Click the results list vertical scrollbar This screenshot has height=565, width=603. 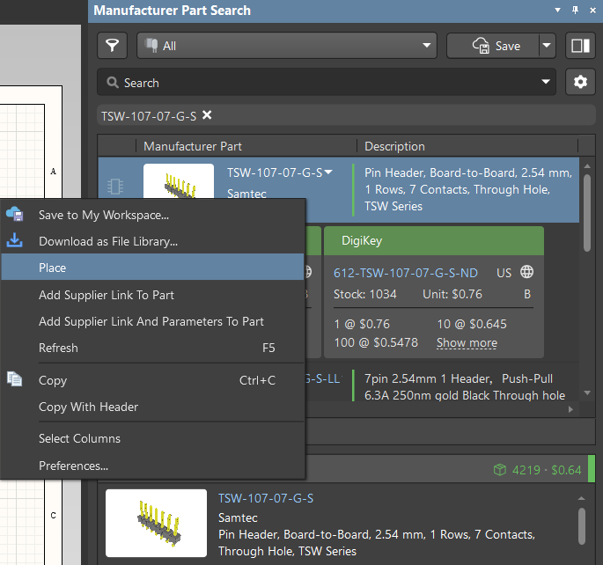pos(587,213)
